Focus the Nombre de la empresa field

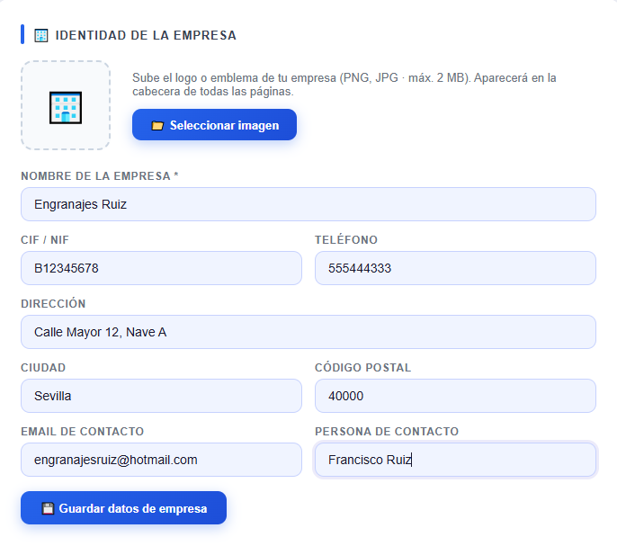pos(308,204)
